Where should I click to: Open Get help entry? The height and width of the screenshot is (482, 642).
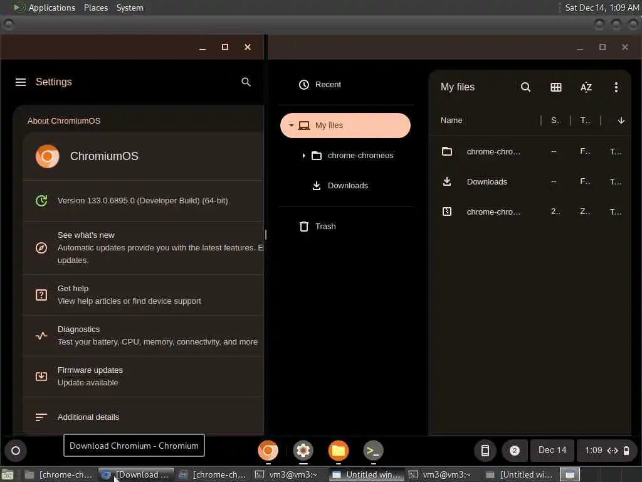coord(144,295)
